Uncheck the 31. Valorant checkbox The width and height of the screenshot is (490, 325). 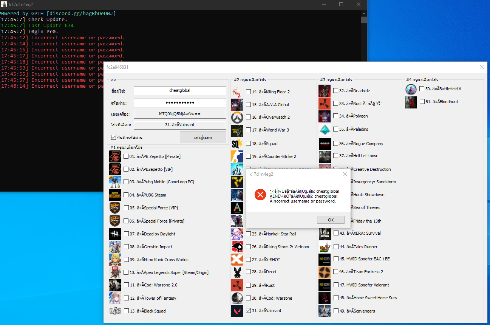tap(248, 311)
